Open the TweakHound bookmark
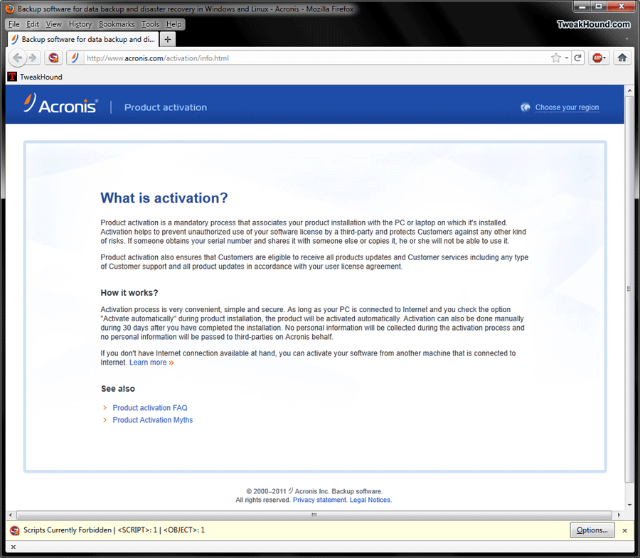640x558 pixels. coord(36,77)
